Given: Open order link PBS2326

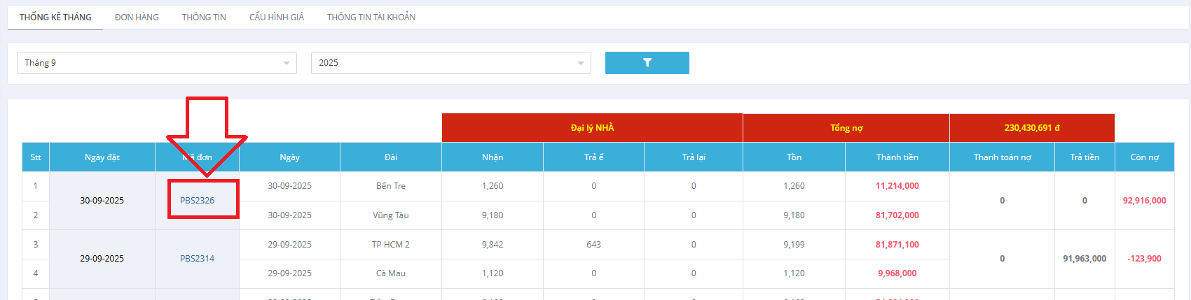Looking at the screenshot, I should tap(197, 201).
